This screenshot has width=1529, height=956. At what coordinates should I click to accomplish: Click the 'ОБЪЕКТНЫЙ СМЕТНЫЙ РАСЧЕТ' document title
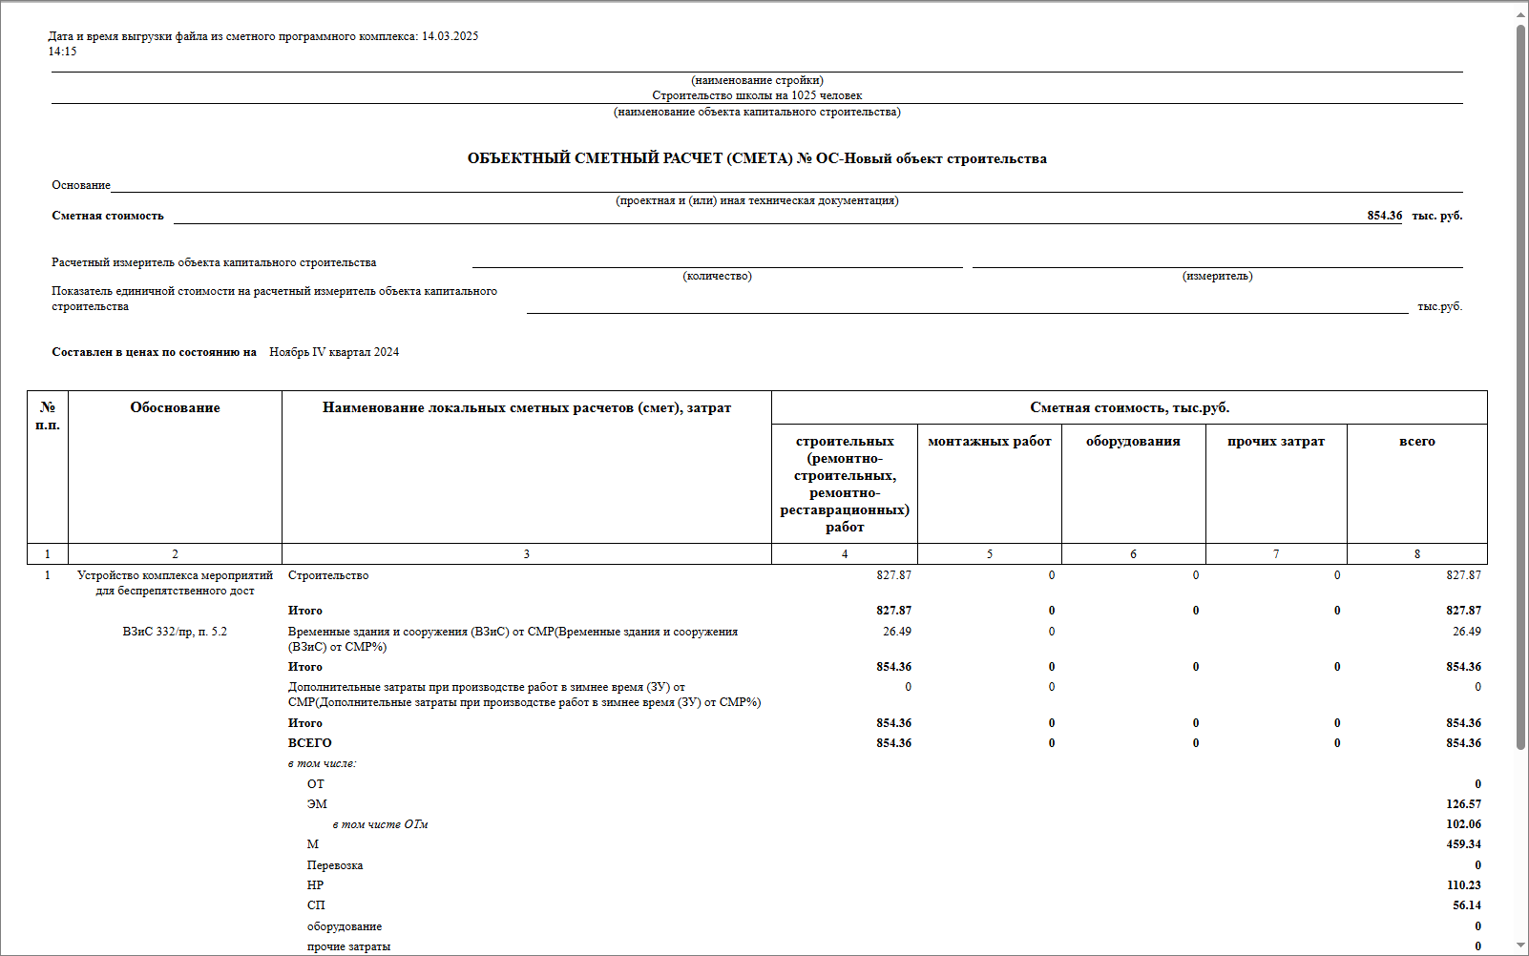756,158
